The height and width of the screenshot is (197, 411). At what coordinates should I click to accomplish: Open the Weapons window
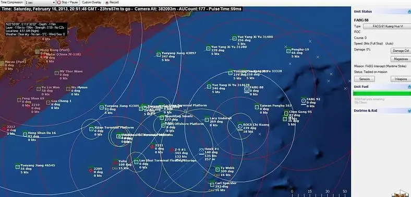[x=401, y=79]
